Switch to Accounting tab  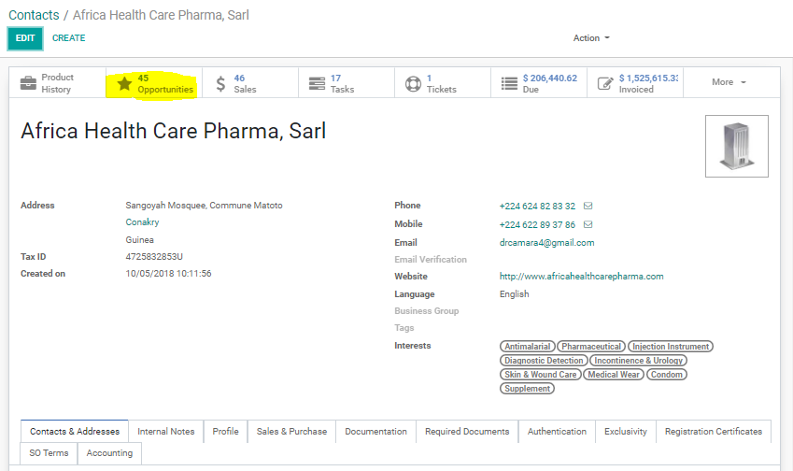(x=109, y=453)
